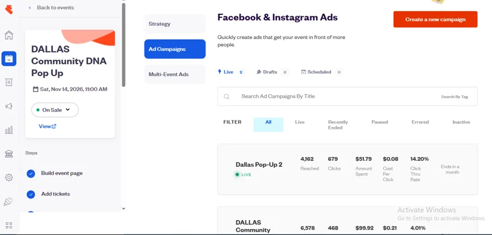The width and height of the screenshot is (492, 235).
Task: Click Add tickets checkmark
Action: pos(31,194)
